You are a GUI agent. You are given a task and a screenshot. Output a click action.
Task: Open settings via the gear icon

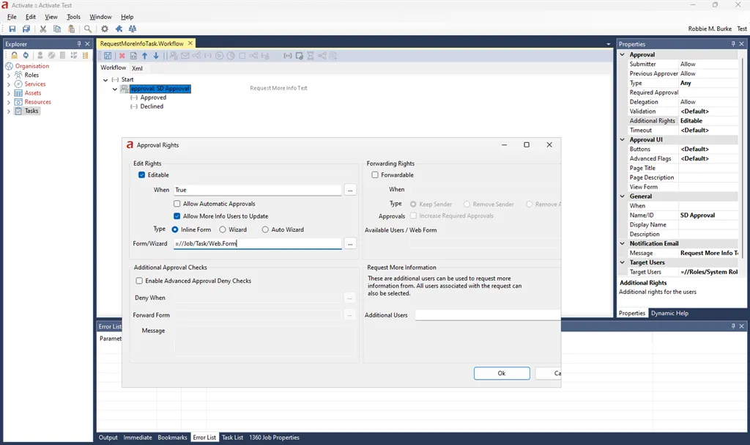[104, 29]
